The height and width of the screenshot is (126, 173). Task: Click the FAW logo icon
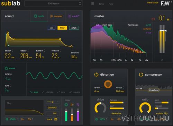[x=165, y=3]
